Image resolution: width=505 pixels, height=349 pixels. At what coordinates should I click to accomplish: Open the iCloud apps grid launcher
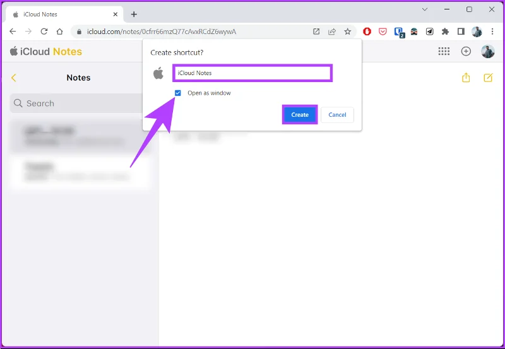coord(444,51)
